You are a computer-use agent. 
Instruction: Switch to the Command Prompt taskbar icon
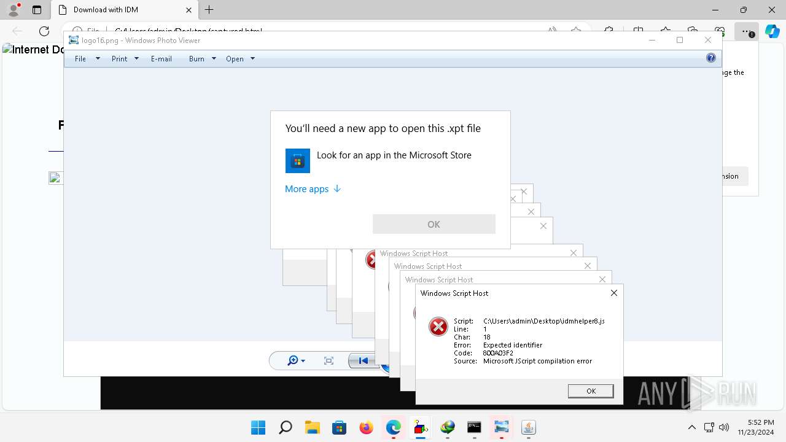click(x=475, y=427)
